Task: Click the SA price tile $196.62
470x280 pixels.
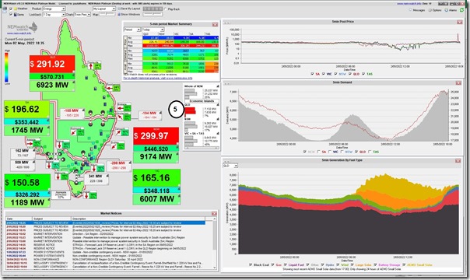Action: coord(26,110)
